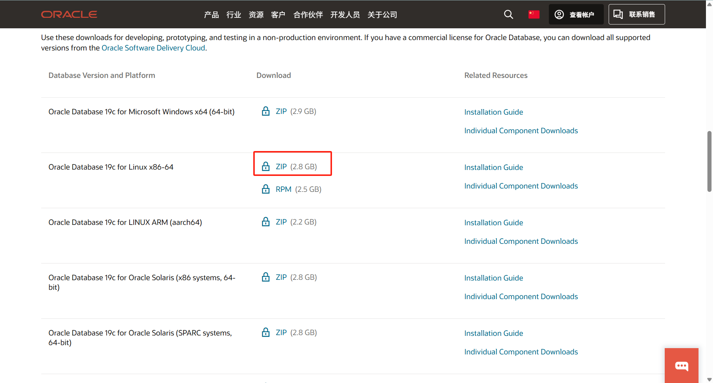Click lock icon for Windows x64 ZIP

pyautogui.click(x=266, y=111)
